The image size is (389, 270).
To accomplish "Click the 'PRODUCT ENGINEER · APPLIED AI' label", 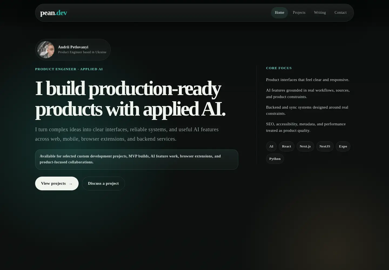I will coord(69,69).
